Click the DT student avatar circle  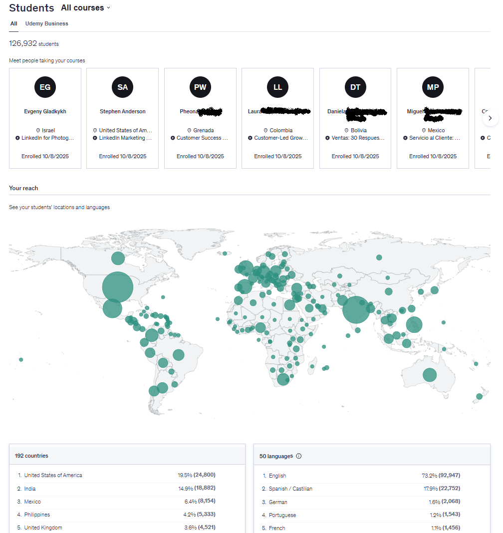click(x=355, y=87)
